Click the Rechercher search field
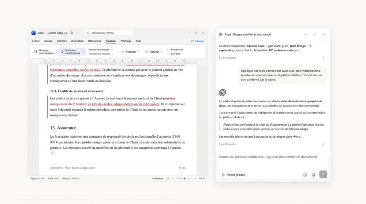 [109, 33]
